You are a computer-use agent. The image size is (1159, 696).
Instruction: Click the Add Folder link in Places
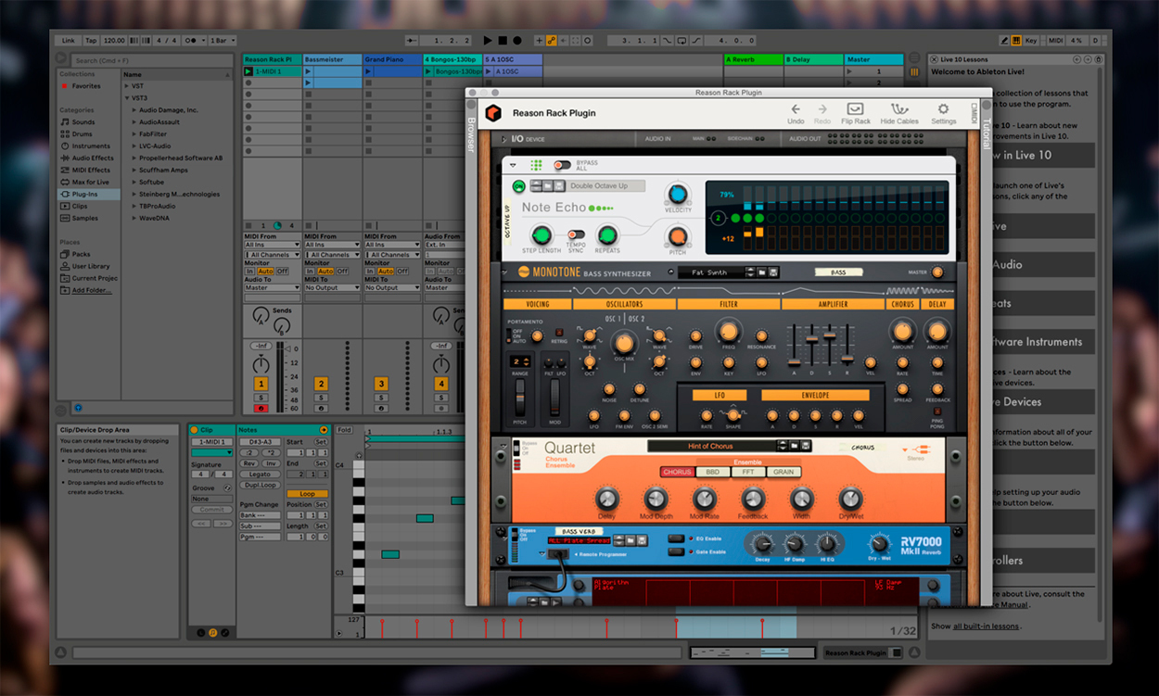pyautogui.click(x=91, y=290)
